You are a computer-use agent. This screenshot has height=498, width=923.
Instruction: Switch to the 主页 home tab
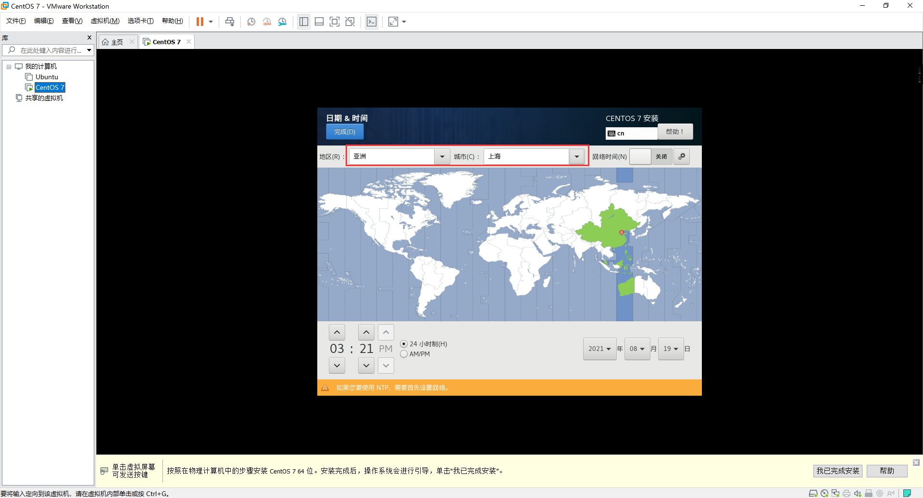point(112,42)
